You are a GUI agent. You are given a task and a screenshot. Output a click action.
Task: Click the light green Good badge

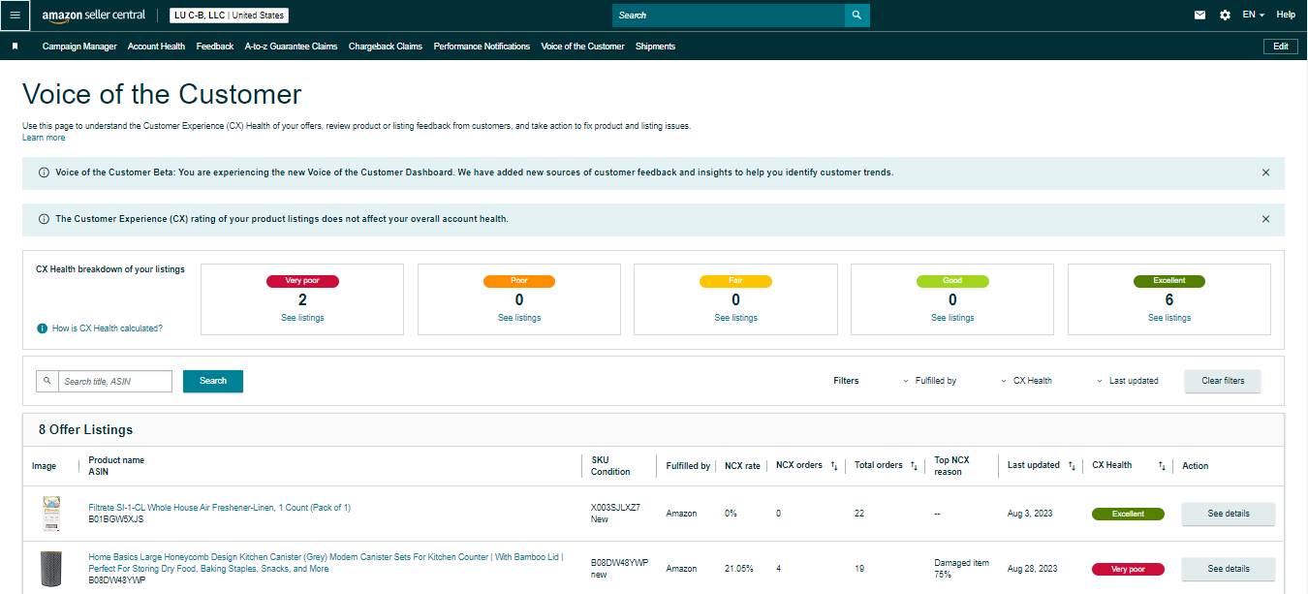click(952, 281)
